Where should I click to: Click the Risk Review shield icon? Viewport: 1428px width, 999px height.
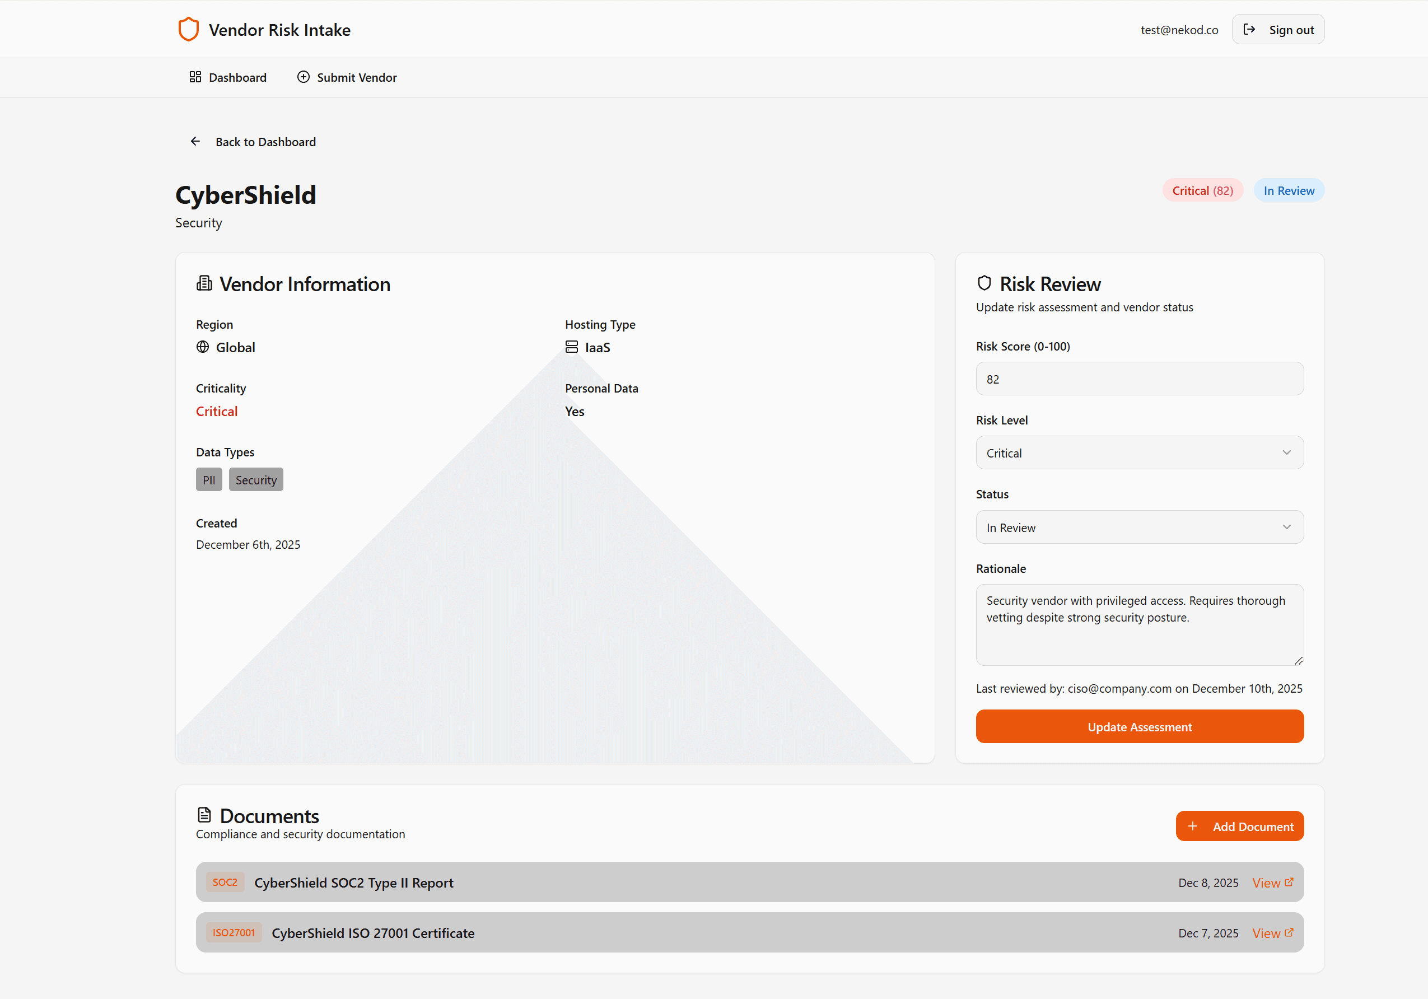point(984,284)
